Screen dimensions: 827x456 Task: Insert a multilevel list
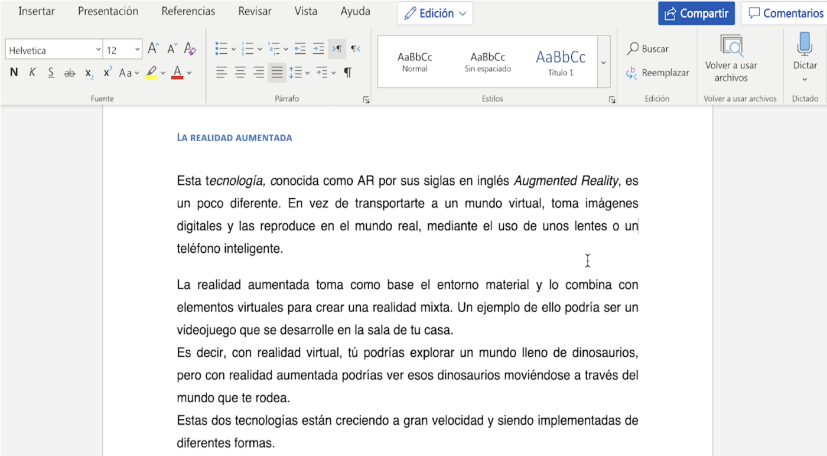coord(274,49)
